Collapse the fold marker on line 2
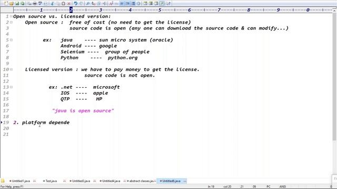 pyautogui.click(x=11, y=22)
